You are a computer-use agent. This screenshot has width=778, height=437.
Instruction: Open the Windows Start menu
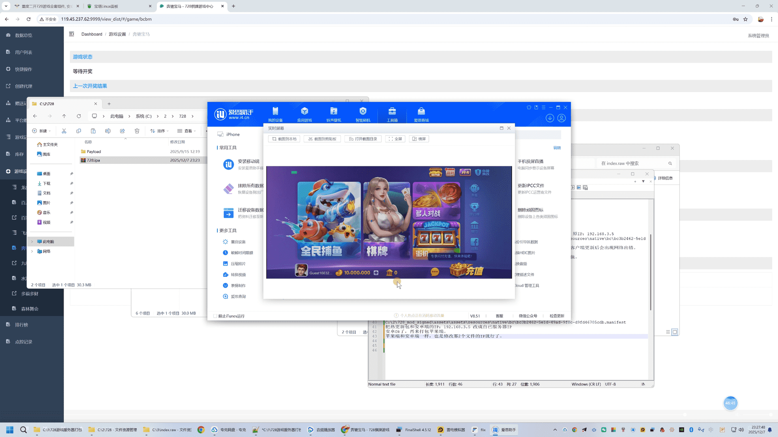click(10, 430)
